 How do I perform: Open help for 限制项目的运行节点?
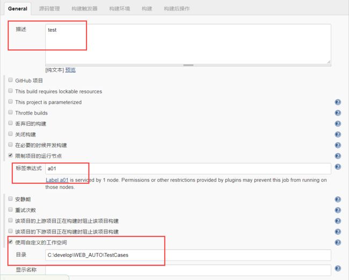coord(338,156)
